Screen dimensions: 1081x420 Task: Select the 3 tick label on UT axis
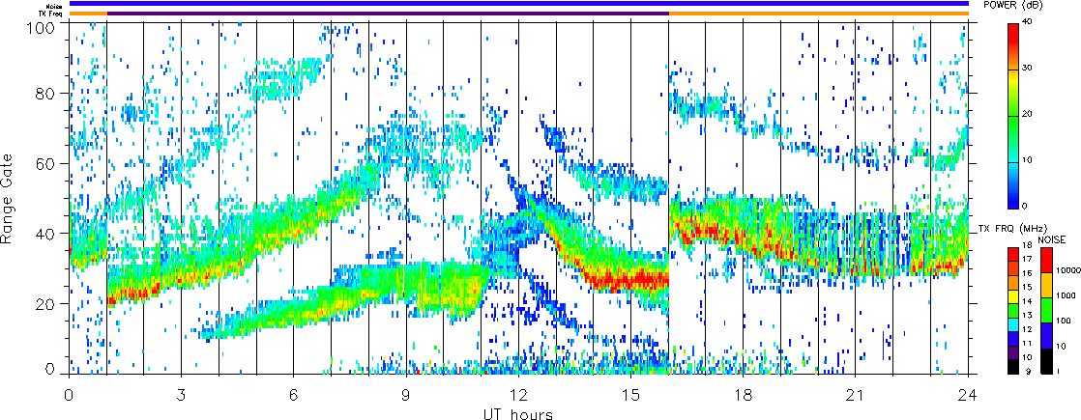182,395
